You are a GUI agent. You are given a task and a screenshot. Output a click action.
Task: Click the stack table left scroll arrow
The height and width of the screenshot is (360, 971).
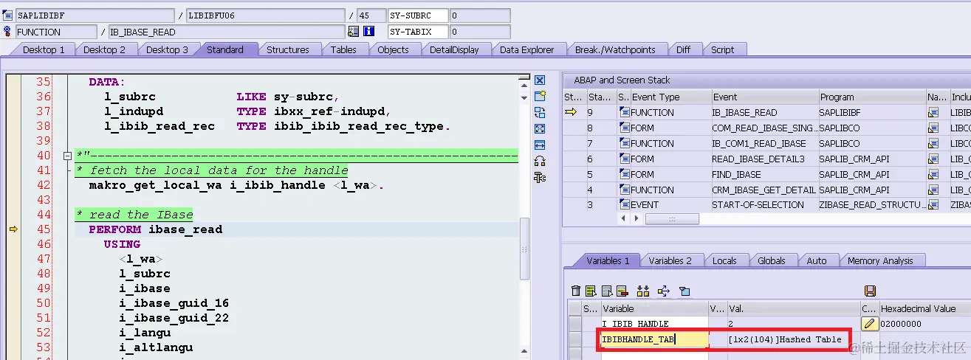[623, 219]
